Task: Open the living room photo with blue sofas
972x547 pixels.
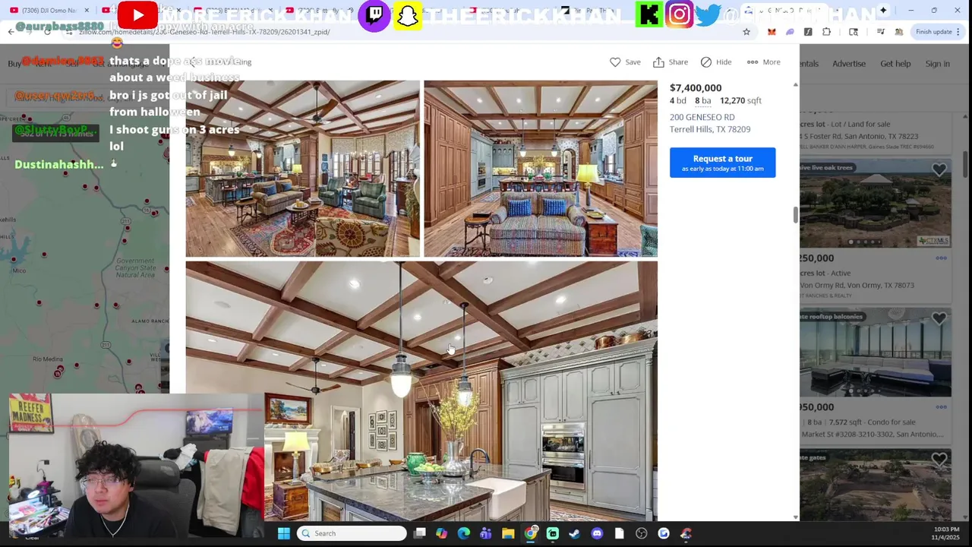Action: [302, 169]
